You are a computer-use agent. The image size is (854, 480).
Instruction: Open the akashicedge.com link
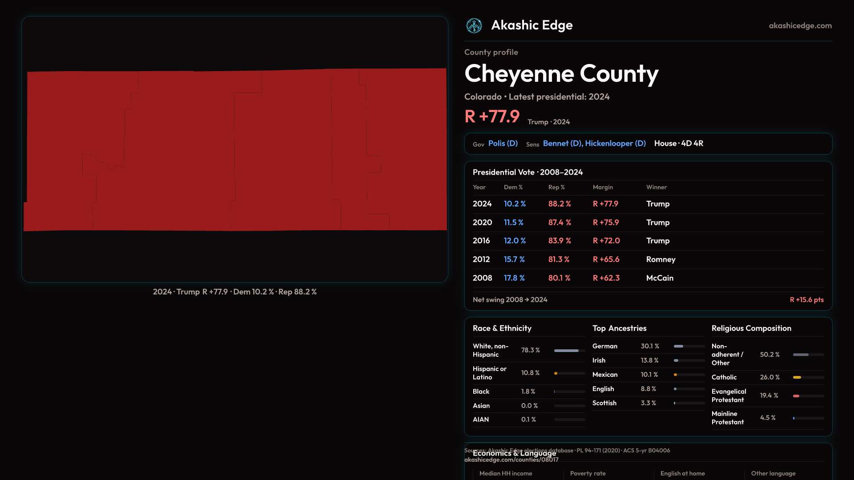800,26
